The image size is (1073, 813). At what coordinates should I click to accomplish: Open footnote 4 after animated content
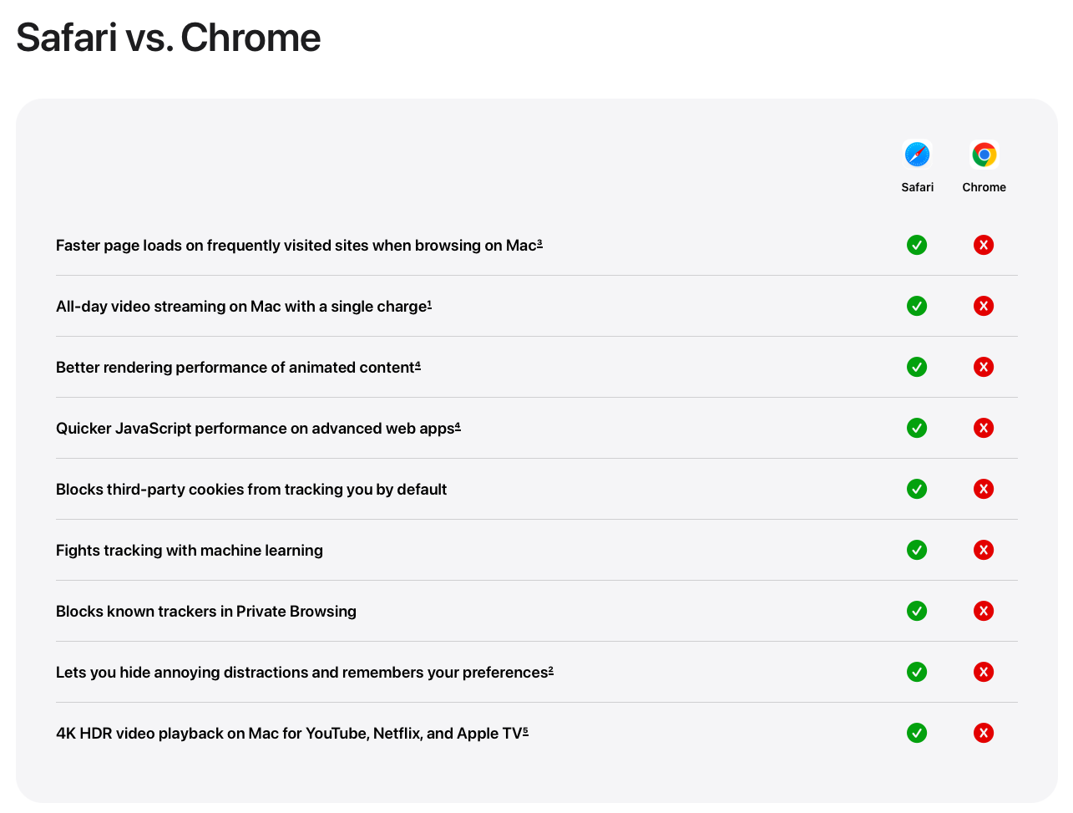[x=418, y=364]
